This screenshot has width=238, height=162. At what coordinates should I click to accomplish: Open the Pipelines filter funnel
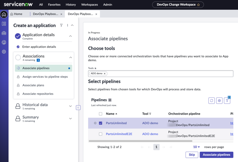click(x=227, y=100)
